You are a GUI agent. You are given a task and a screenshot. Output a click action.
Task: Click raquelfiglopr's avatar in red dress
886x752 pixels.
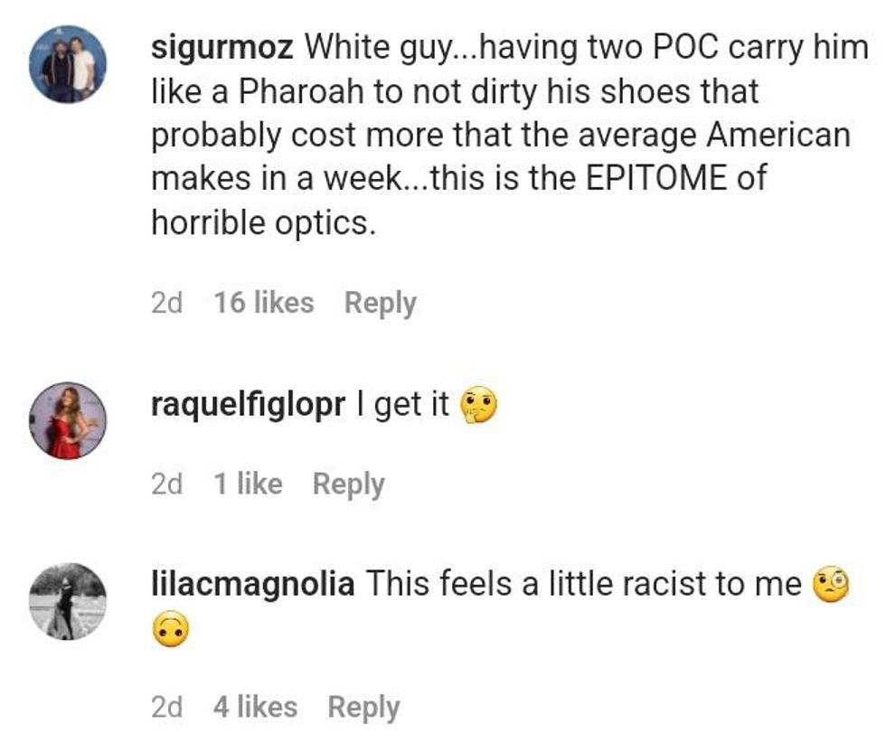coord(68,420)
